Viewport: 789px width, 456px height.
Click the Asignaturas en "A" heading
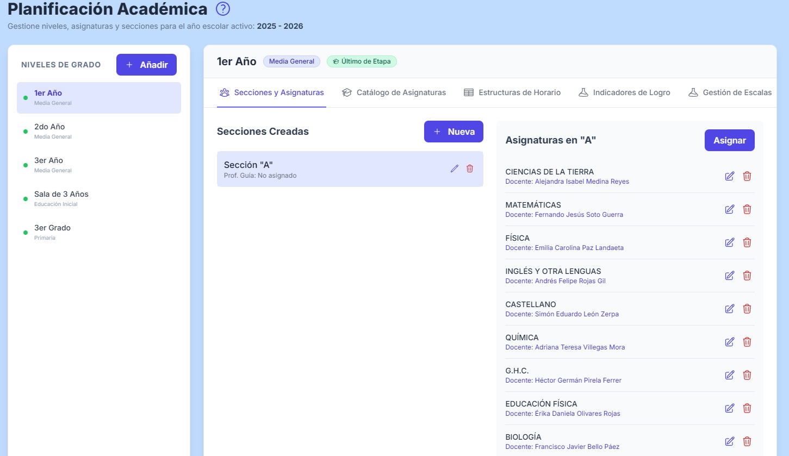tap(551, 140)
